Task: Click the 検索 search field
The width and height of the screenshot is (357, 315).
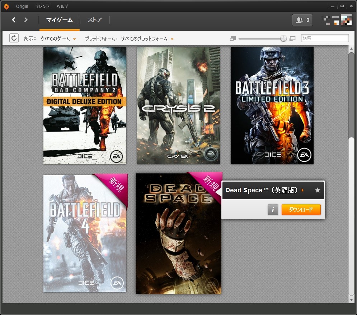Action: pyautogui.click(x=325, y=38)
